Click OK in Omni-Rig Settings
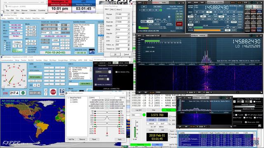The height and width of the screenshot is (148, 264). click(x=115, y=54)
